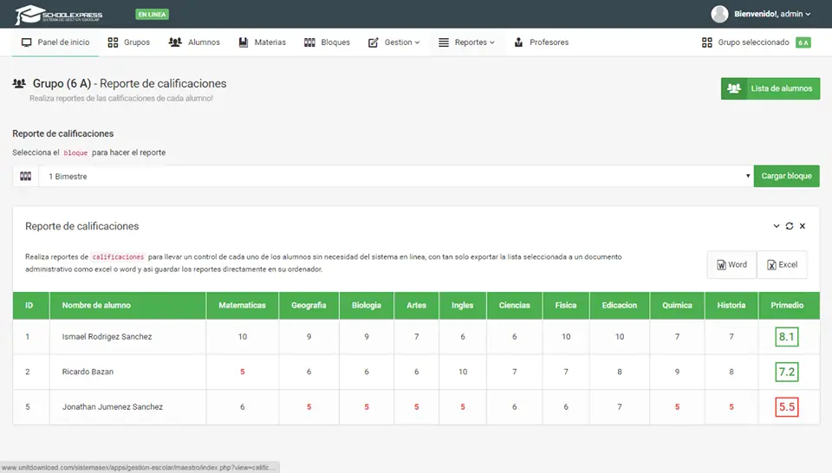The image size is (832, 473).
Task: Open the admin user dropdown
Action: (772, 14)
